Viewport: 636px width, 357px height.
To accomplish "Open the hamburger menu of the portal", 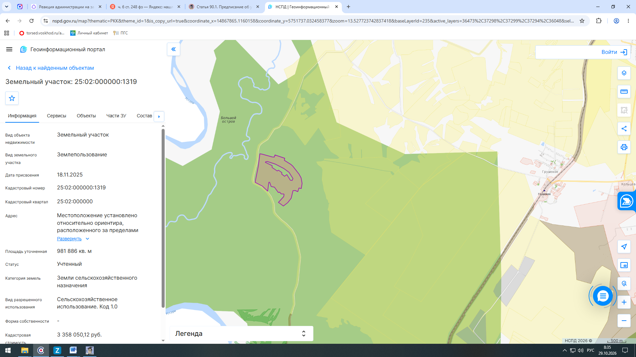I will coord(9,49).
